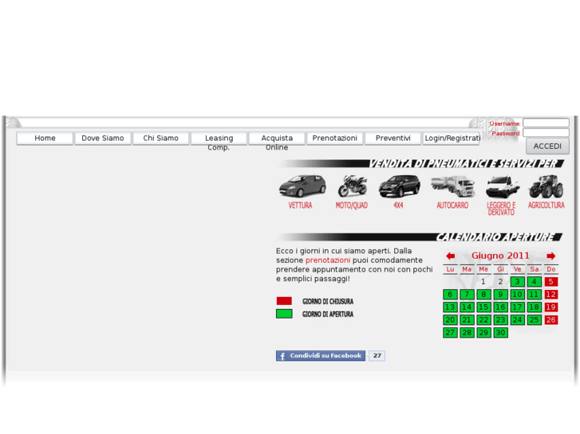580x434 pixels.
Task: Select calendar day 29
Action: [483, 332]
